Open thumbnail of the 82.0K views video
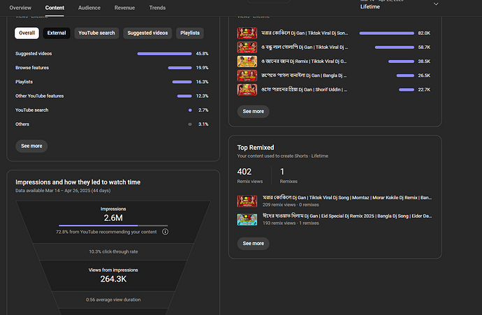The width and height of the screenshot is (482, 315). point(247,33)
